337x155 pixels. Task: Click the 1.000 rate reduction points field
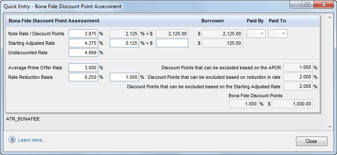pos(124,77)
